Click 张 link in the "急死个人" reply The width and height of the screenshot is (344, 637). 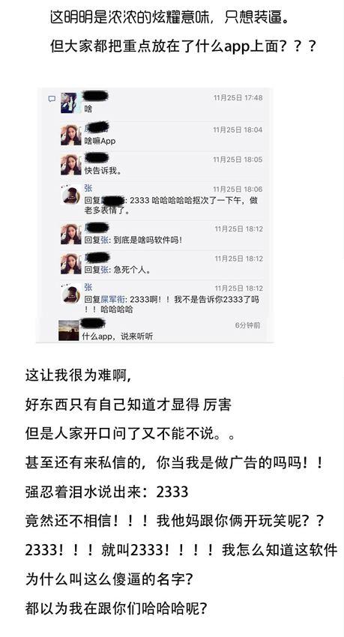click(104, 270)
